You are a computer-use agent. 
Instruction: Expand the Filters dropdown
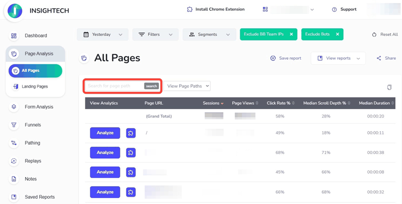(x=155, y=34)
